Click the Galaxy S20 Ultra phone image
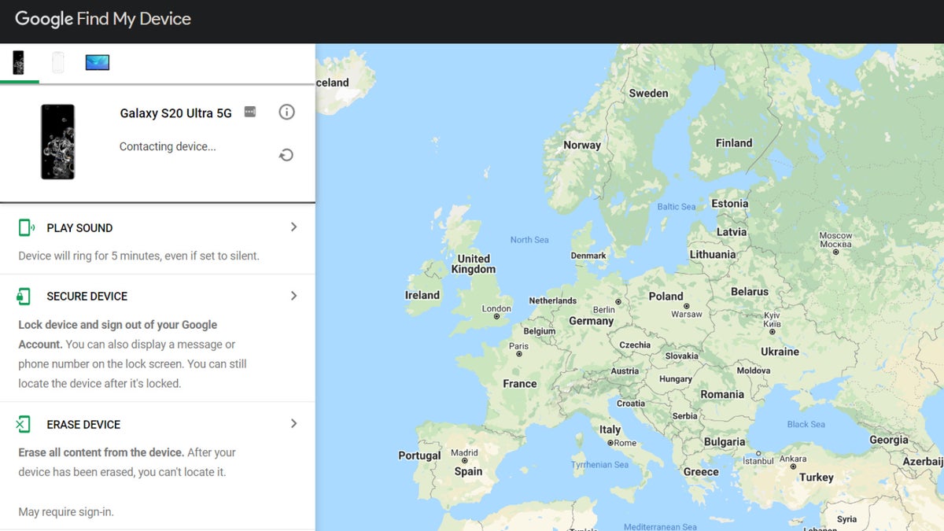944x531 pixels. pyautogui.click(x=57, y=142)
